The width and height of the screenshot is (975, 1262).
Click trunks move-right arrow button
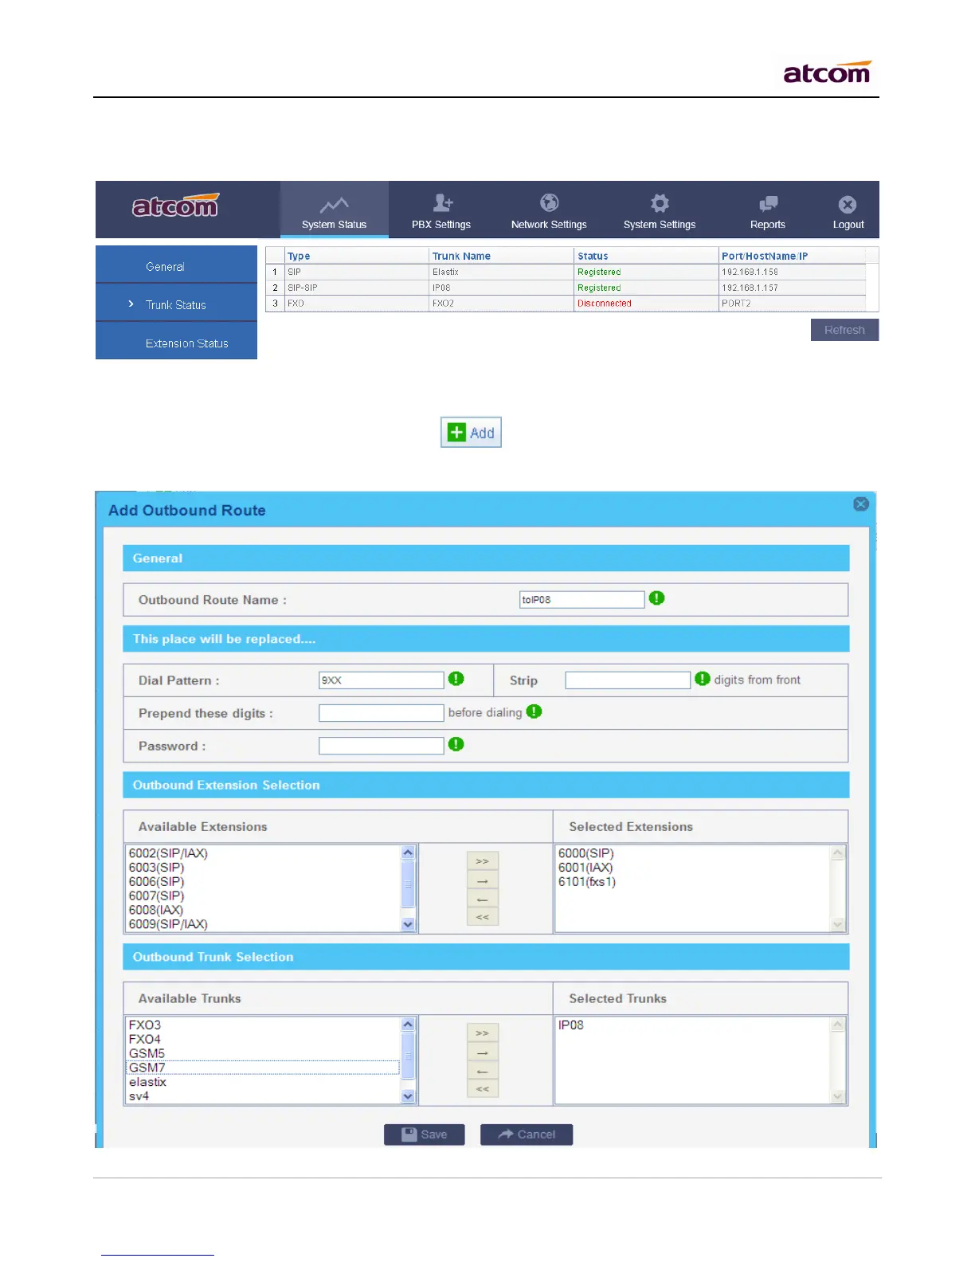coord(483,1052)
